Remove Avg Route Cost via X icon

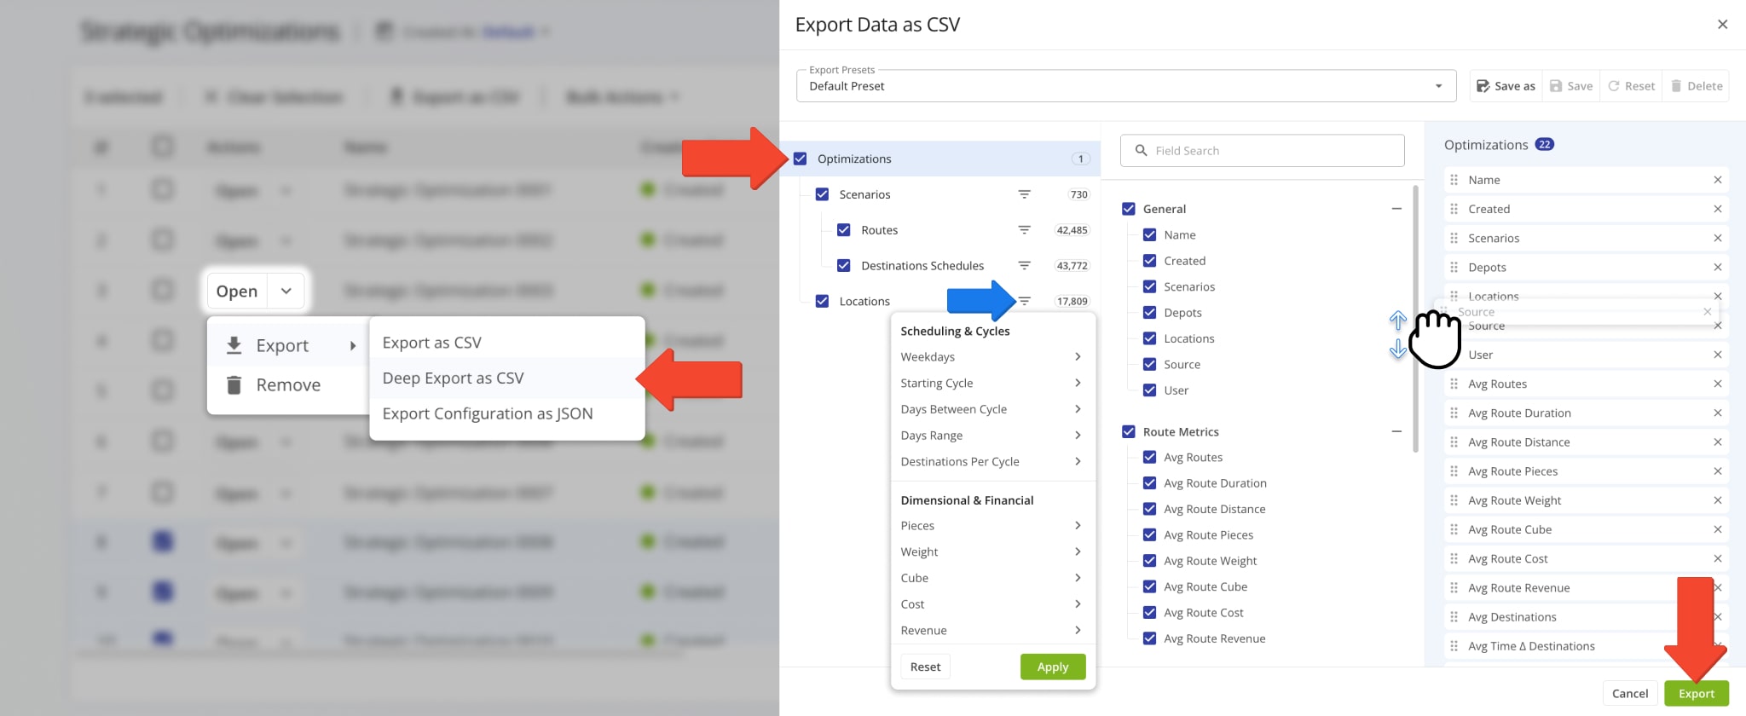point(1717,558)
